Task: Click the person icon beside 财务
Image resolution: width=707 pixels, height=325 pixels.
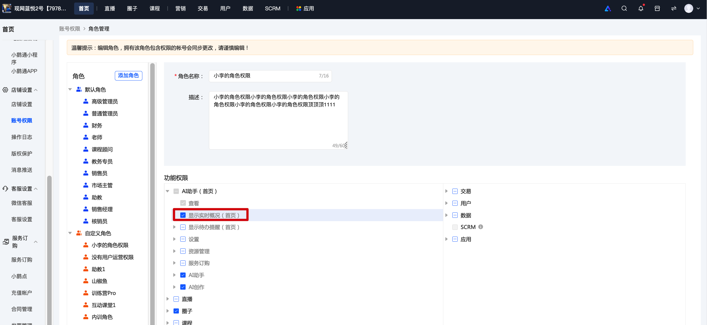Action: click(x=86, y=125)
